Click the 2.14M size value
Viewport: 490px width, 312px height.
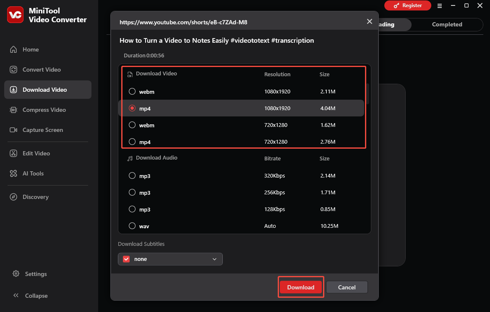click(x=328, y=175)
